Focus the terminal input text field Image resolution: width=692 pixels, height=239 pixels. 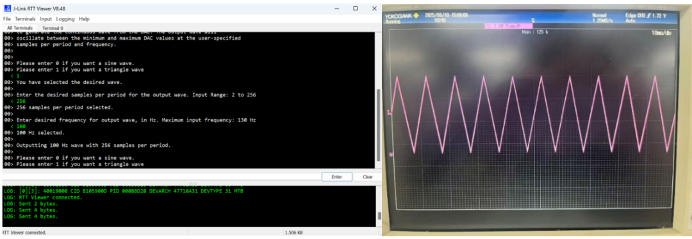coord(161,177)
